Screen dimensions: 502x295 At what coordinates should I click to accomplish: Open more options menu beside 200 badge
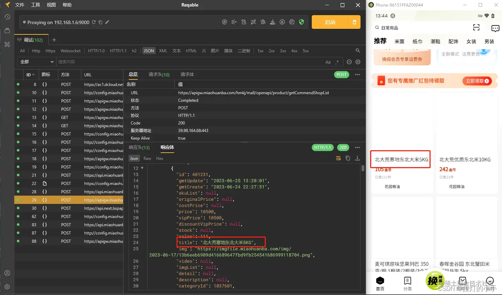click(357, 147)
